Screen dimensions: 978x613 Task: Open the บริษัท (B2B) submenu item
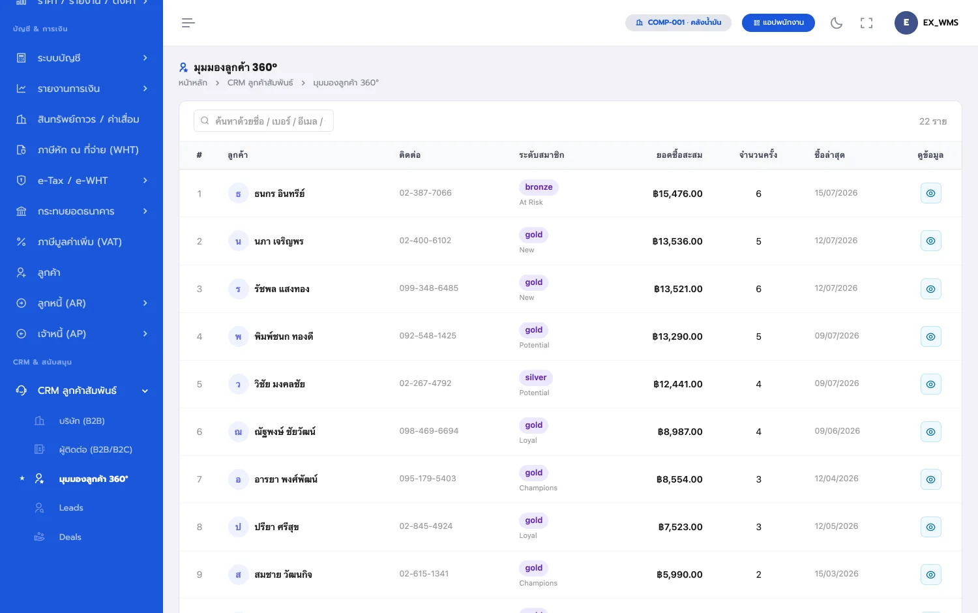[x=81, y=421]
